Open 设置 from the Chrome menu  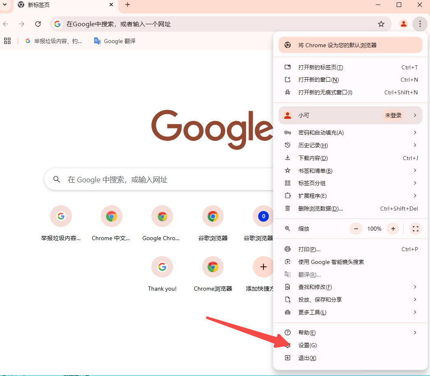coord(307,345)
